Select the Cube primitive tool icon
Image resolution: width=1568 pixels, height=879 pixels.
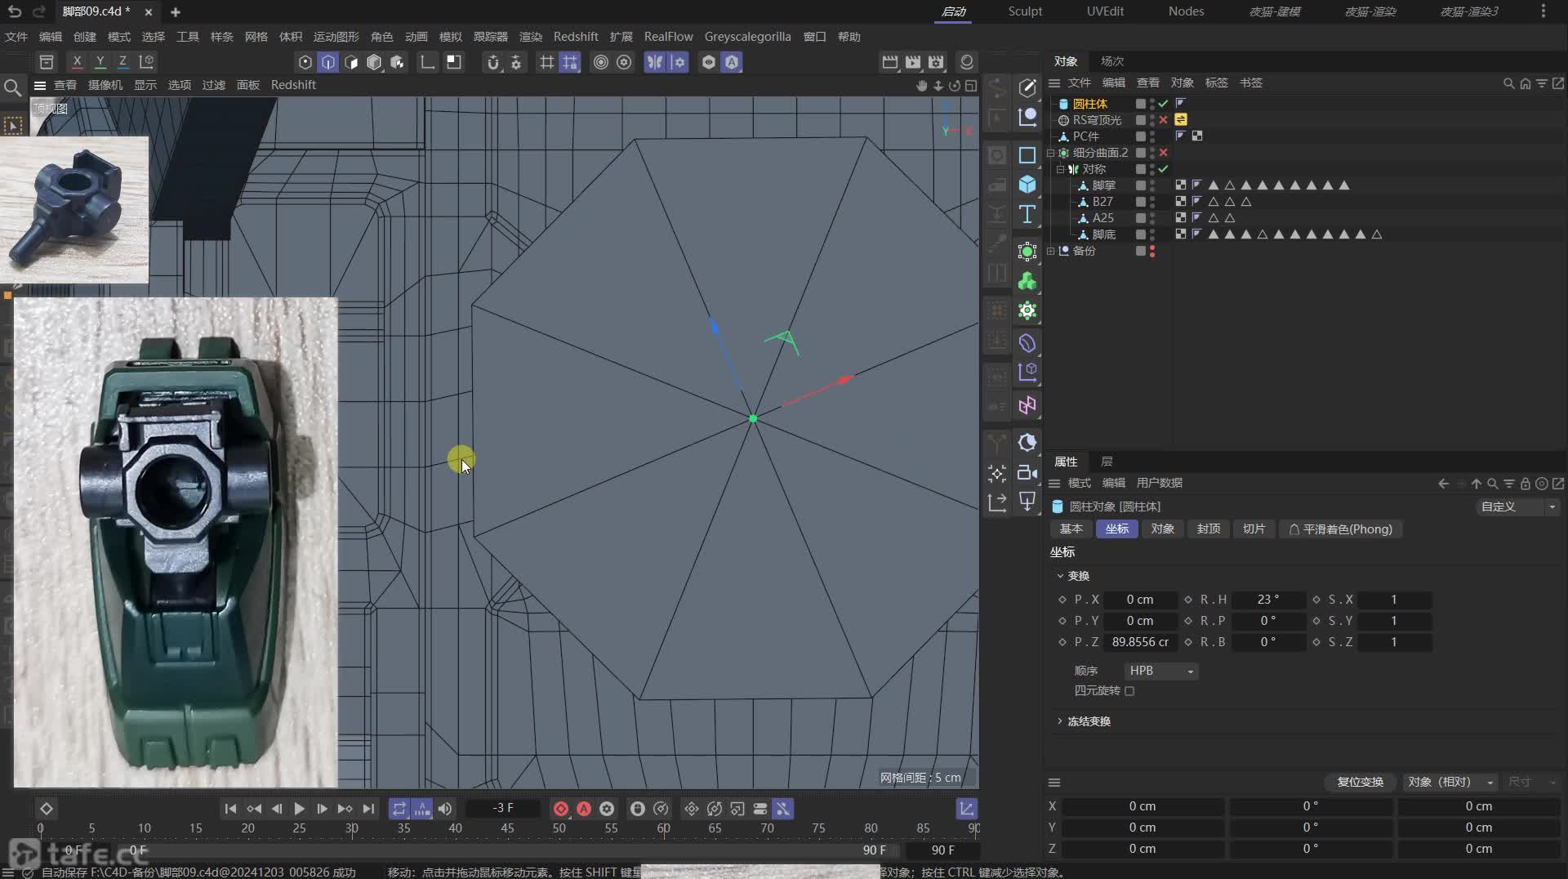(x=1027, y=185)
